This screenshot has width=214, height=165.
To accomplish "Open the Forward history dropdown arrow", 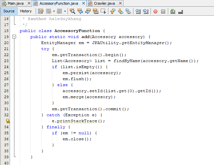I will (x=65, y=11).
